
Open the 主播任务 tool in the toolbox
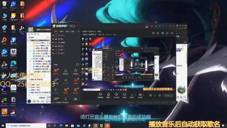coord(75,72)
